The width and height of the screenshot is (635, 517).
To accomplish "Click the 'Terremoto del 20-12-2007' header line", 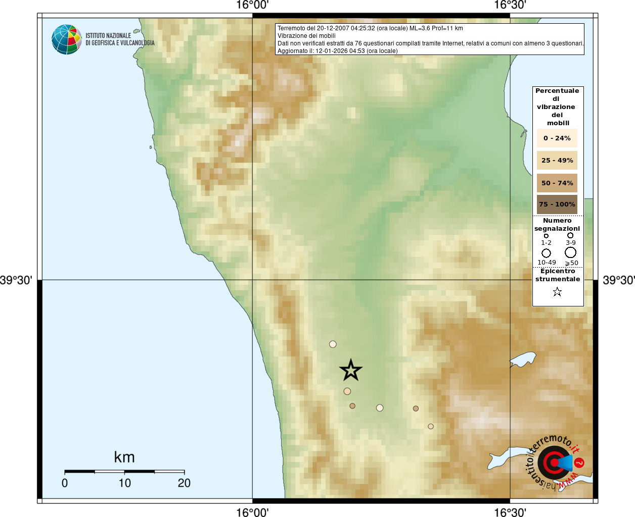I will pos(370,28).
